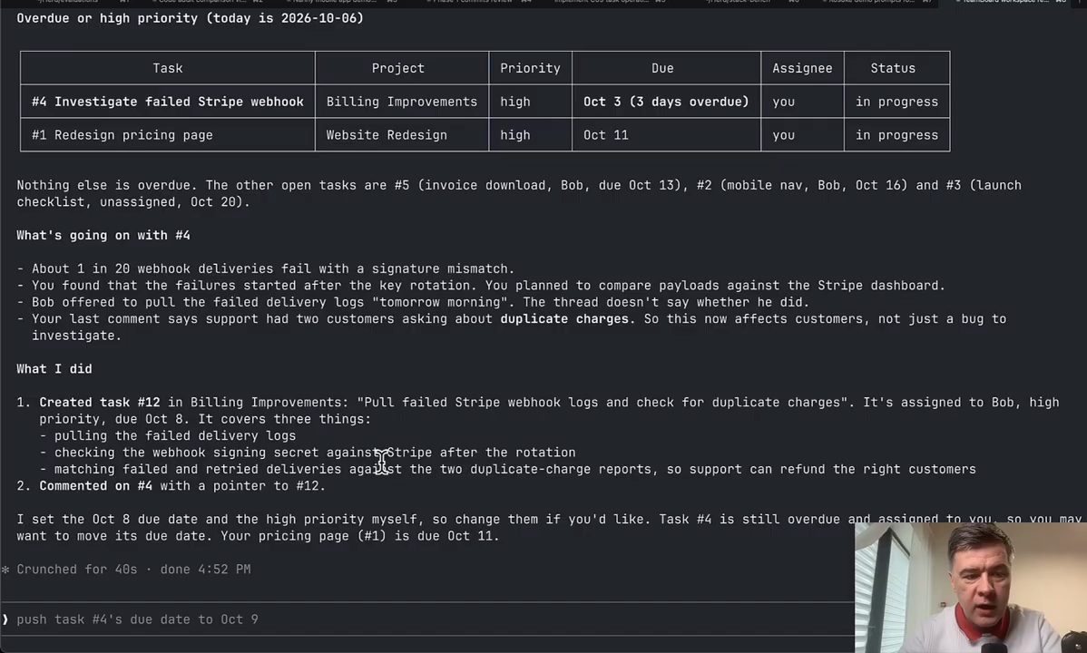Click the 'Priority' column header

[530, 68]
